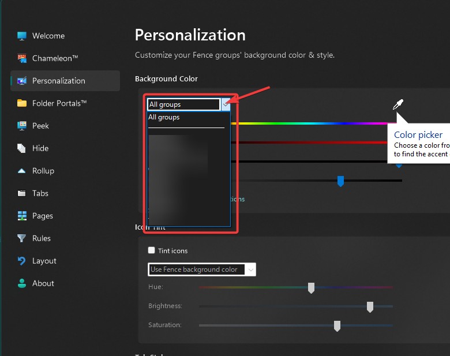
Task: Enable the Tint icons checkbox
Action: [x=152, y=250]
